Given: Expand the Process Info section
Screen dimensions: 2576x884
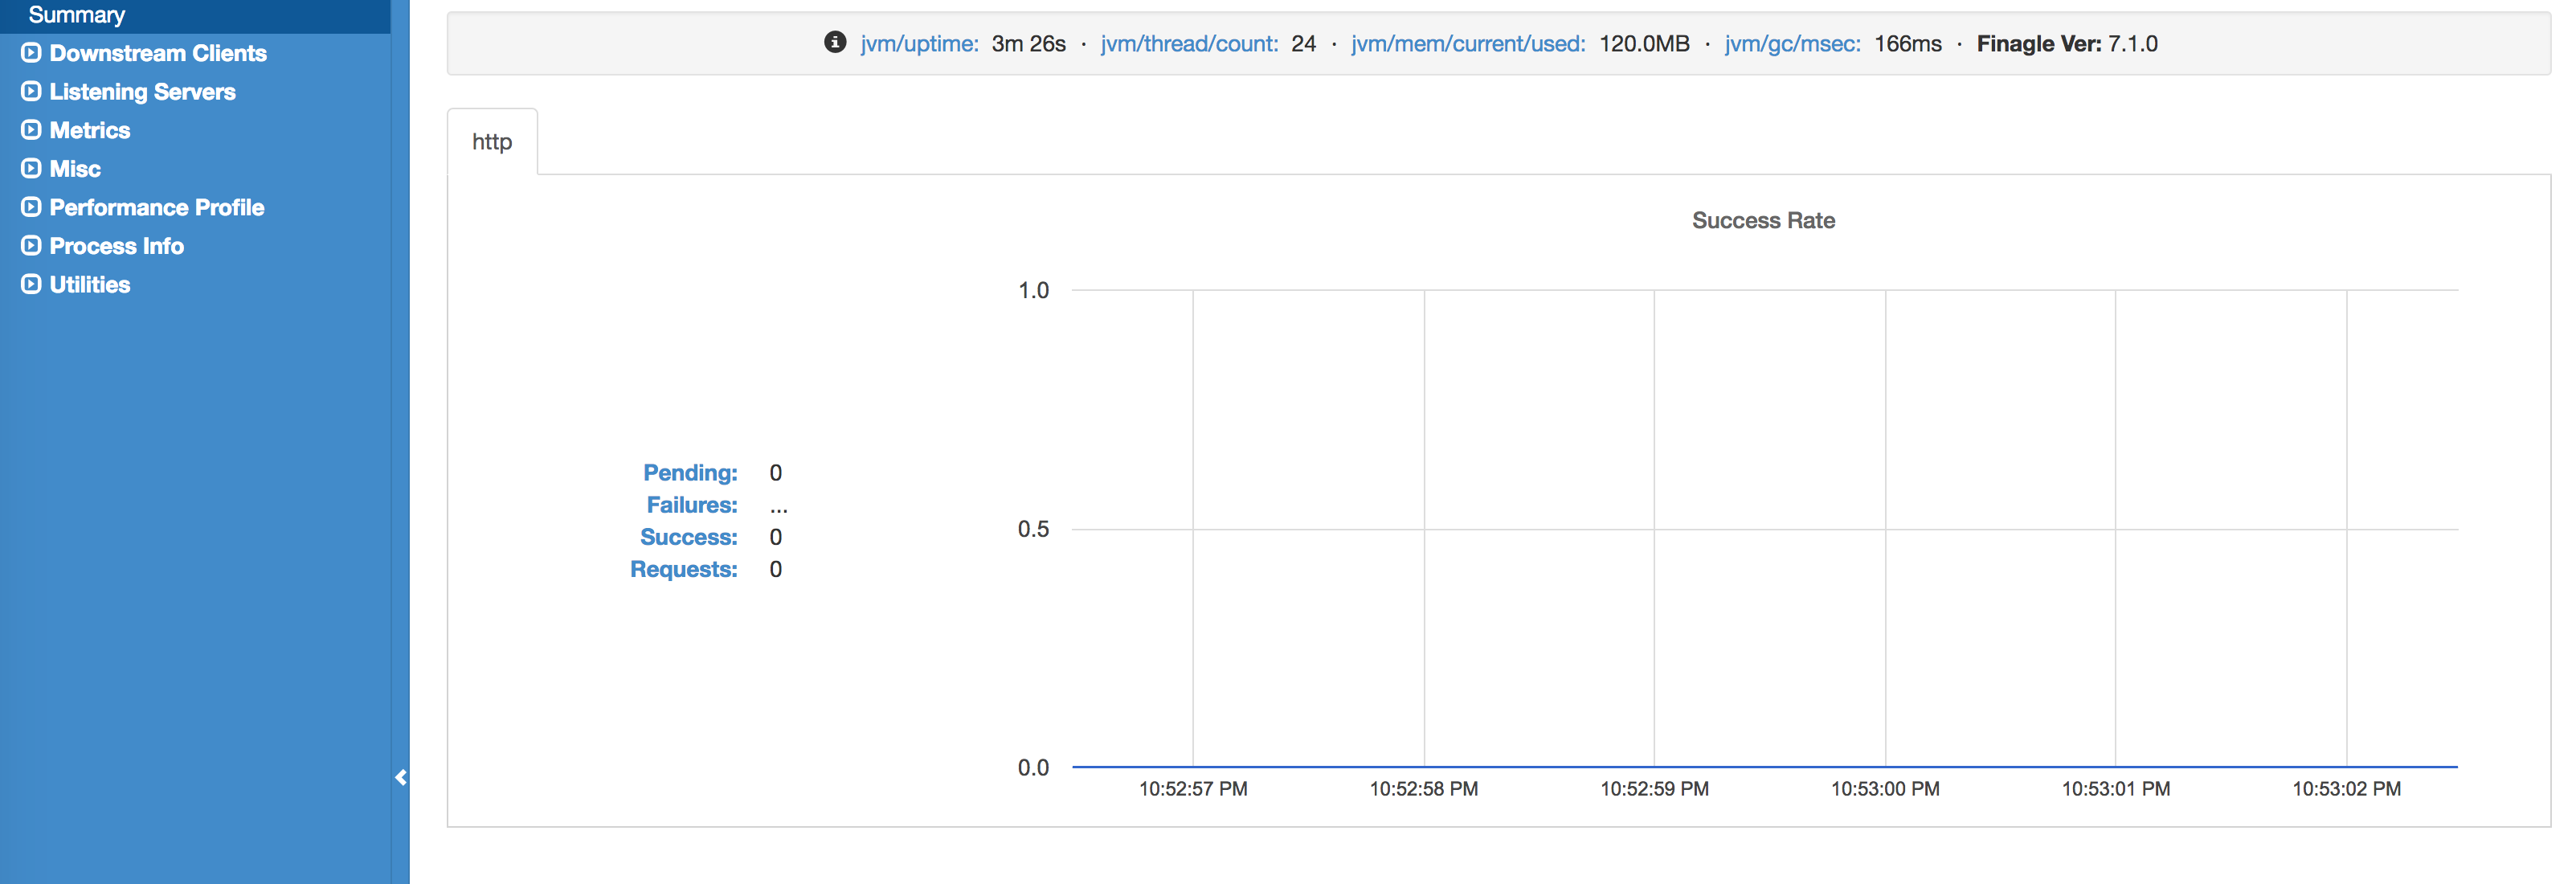Looking at the screenshot, I should (116, 246).
